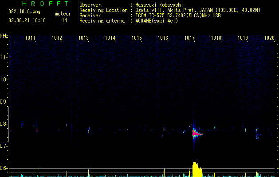Click time axis label 1017
The width and height of the screenshot is (279, 177).
[x=190, y=38]
